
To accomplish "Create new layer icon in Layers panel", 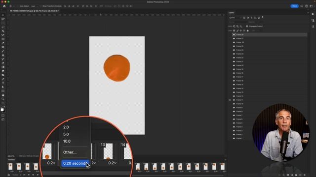I will (300, 175).
